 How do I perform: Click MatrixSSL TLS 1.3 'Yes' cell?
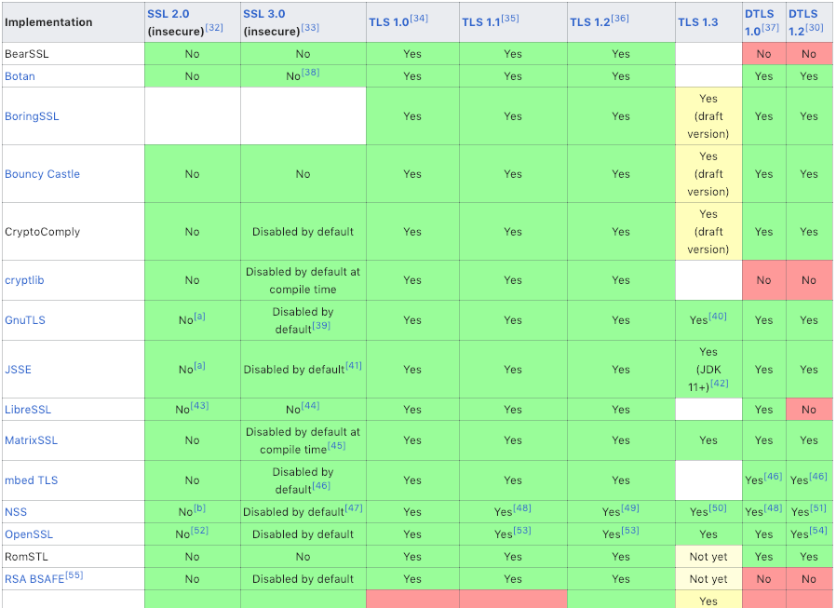pos(708,440)
